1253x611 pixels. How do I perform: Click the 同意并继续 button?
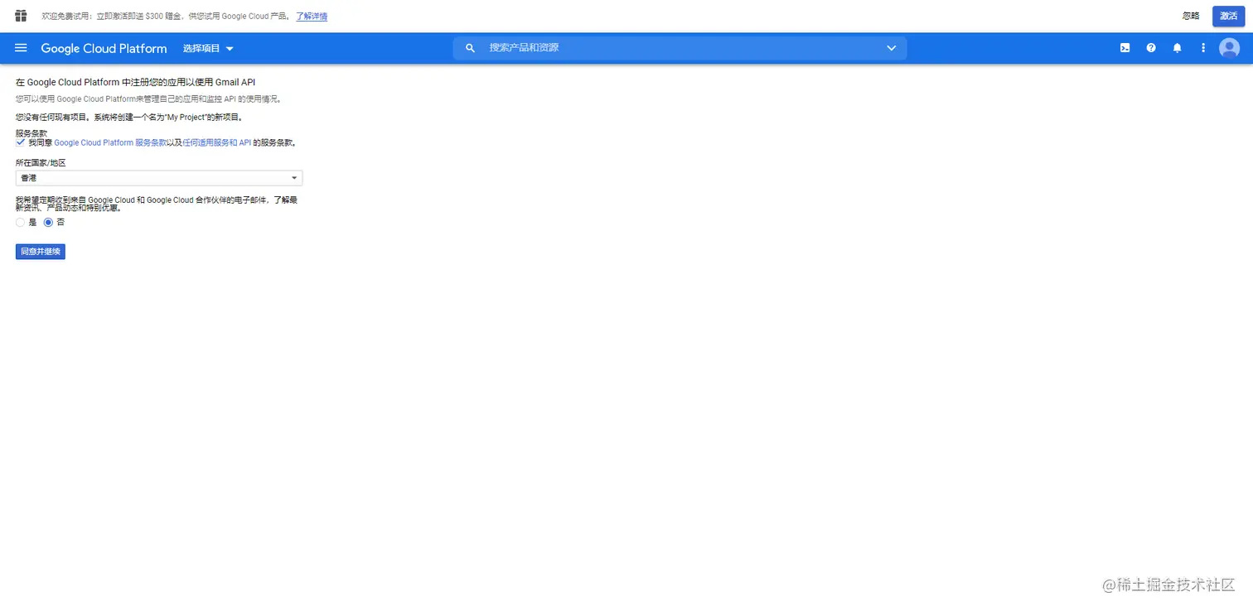click(41, 252)
